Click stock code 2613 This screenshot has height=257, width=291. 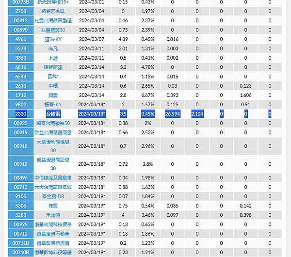(20, 86)
